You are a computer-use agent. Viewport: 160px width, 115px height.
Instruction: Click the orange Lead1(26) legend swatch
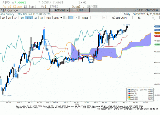[x=129, y=97]
